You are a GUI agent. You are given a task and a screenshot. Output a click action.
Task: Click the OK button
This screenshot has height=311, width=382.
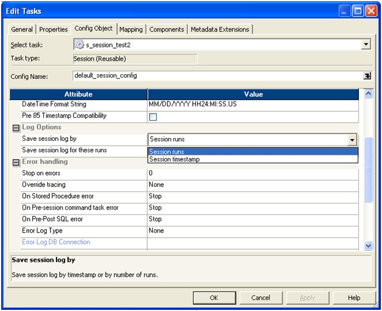[x=214, y=298]
